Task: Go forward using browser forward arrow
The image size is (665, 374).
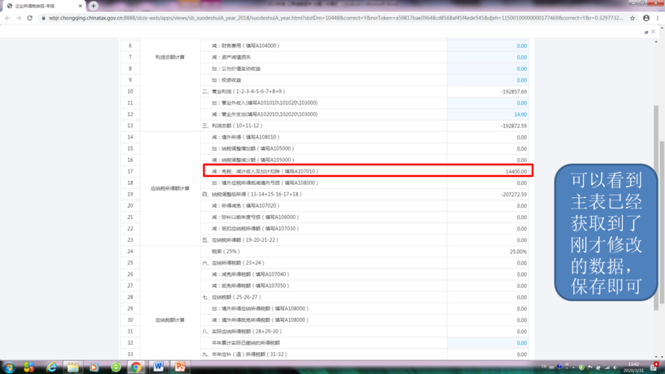Action: [x=18, y=18]
